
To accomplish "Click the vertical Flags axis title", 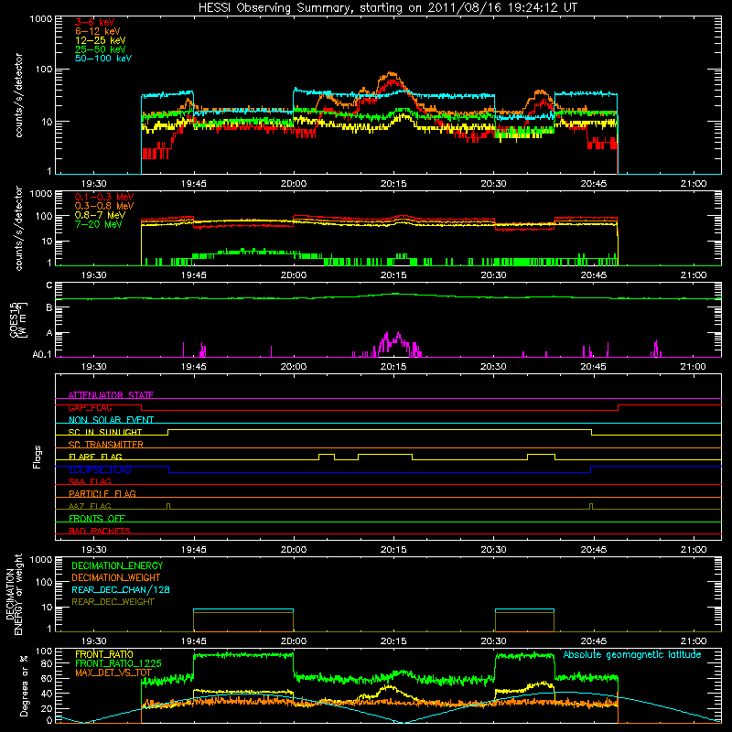I will (37, 457).
